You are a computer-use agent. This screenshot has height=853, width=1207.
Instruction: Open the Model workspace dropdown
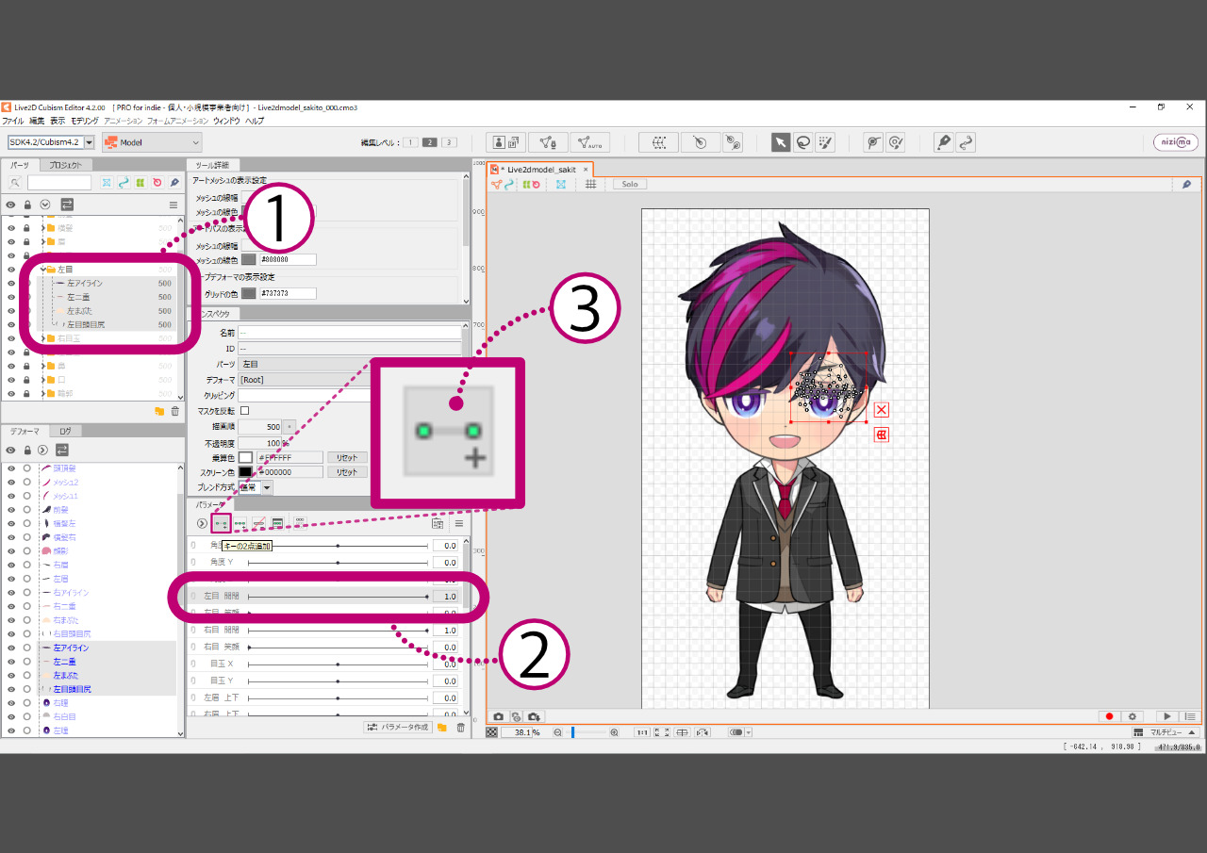coord(152,142)
